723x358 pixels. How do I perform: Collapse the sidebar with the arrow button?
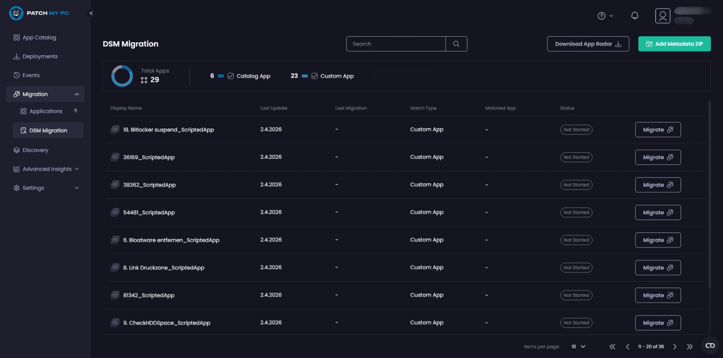pyautogui.click(x=91, y=13)
